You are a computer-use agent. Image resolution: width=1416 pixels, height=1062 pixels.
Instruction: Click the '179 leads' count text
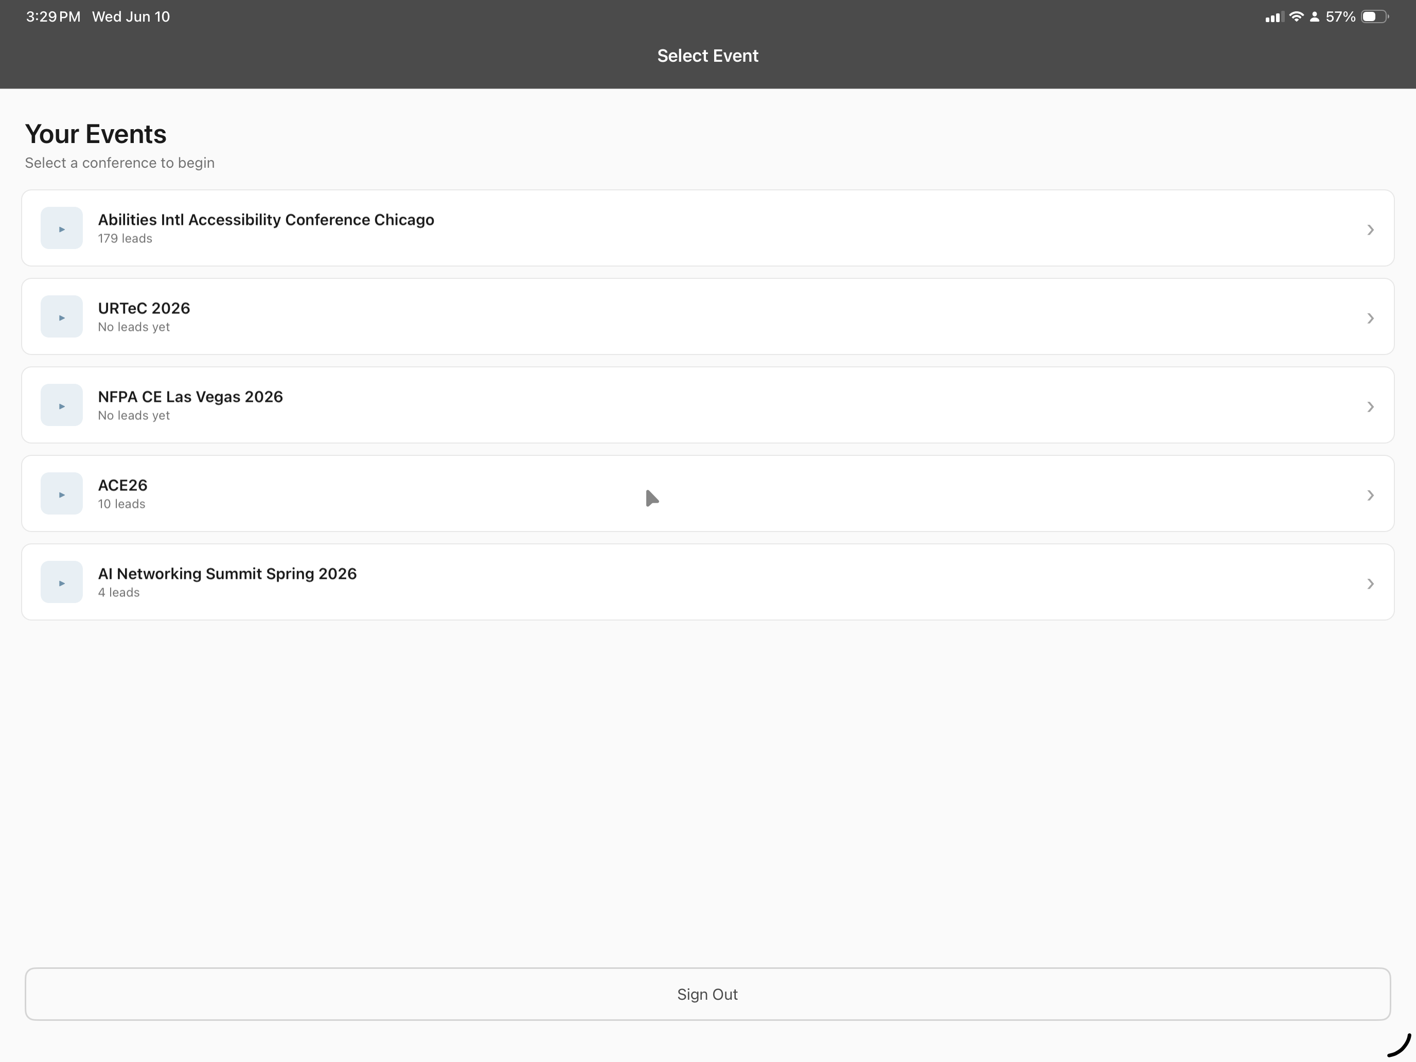(x=125, y=238)
